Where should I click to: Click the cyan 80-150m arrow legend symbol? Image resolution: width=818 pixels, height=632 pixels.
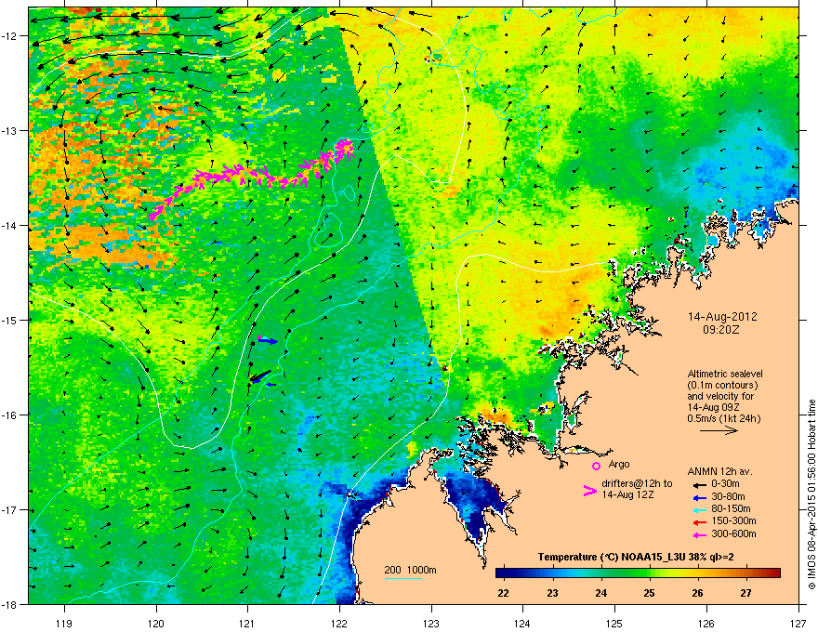point(699,510)
